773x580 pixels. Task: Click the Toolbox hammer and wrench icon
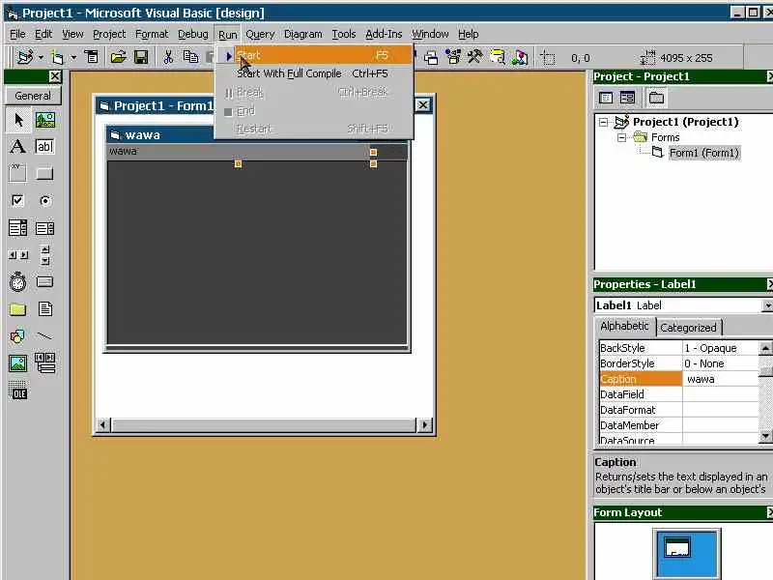(474, 57)
